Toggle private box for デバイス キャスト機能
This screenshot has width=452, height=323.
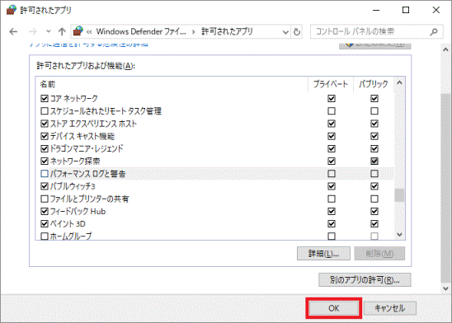[x=332, y=136]
